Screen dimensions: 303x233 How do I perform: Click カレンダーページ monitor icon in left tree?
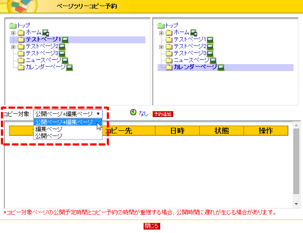(69, 68)
